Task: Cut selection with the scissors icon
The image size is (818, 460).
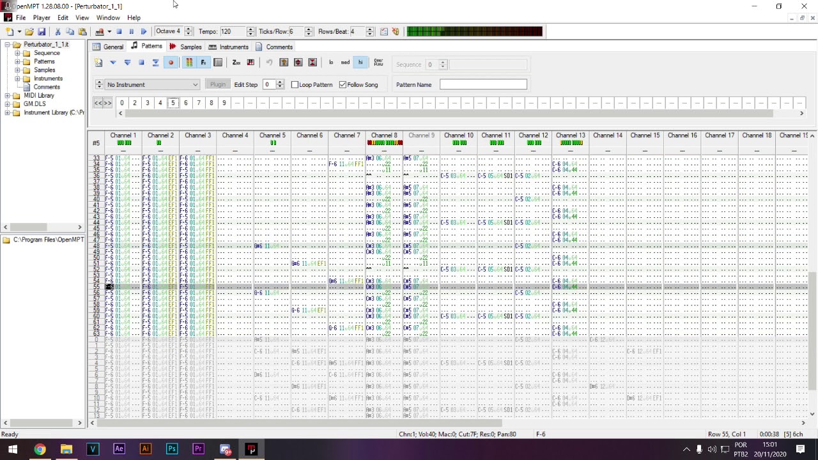Action: (x=58, y=31)
